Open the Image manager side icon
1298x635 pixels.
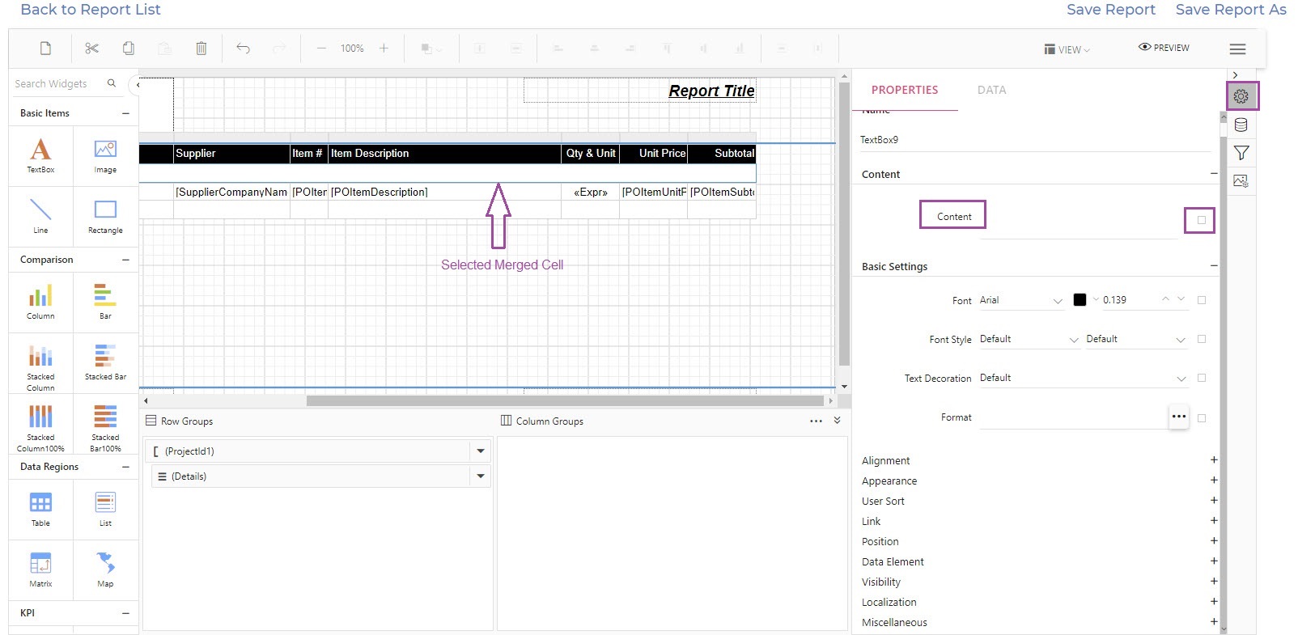[x=1241, y=181]
